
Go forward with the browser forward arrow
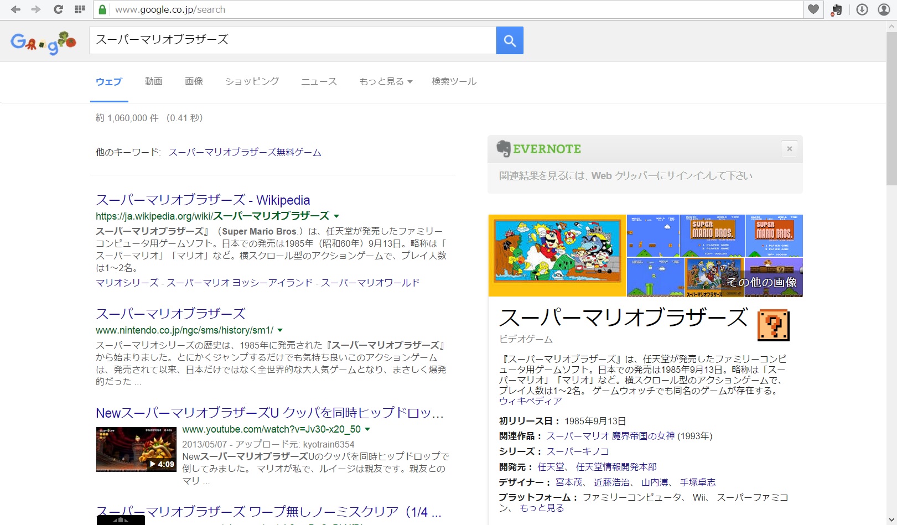[x=36, y=9]
